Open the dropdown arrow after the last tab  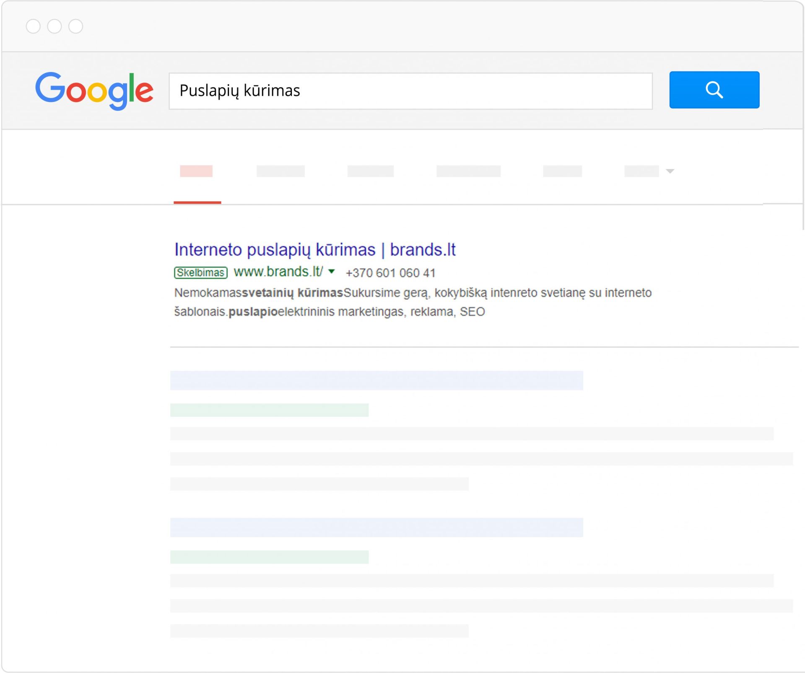coord(670,171)
